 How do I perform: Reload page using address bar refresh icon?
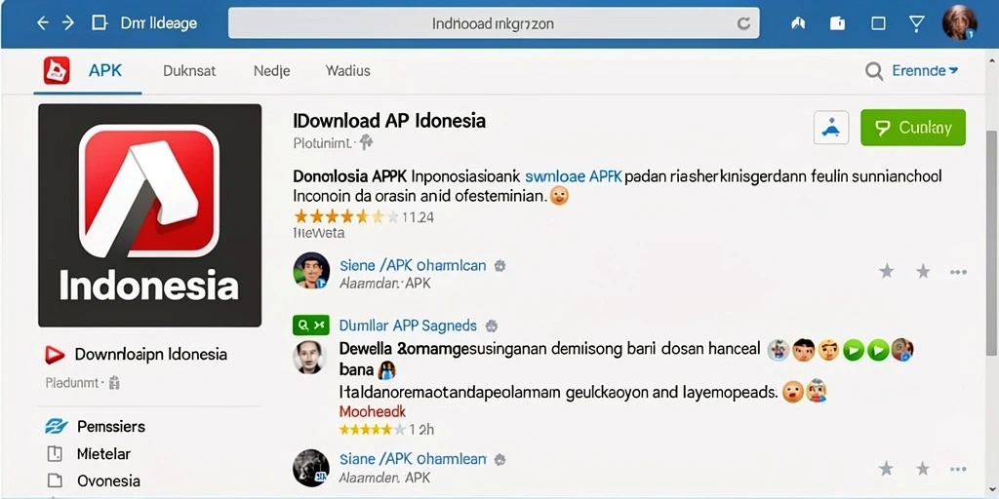click(742, 24)
